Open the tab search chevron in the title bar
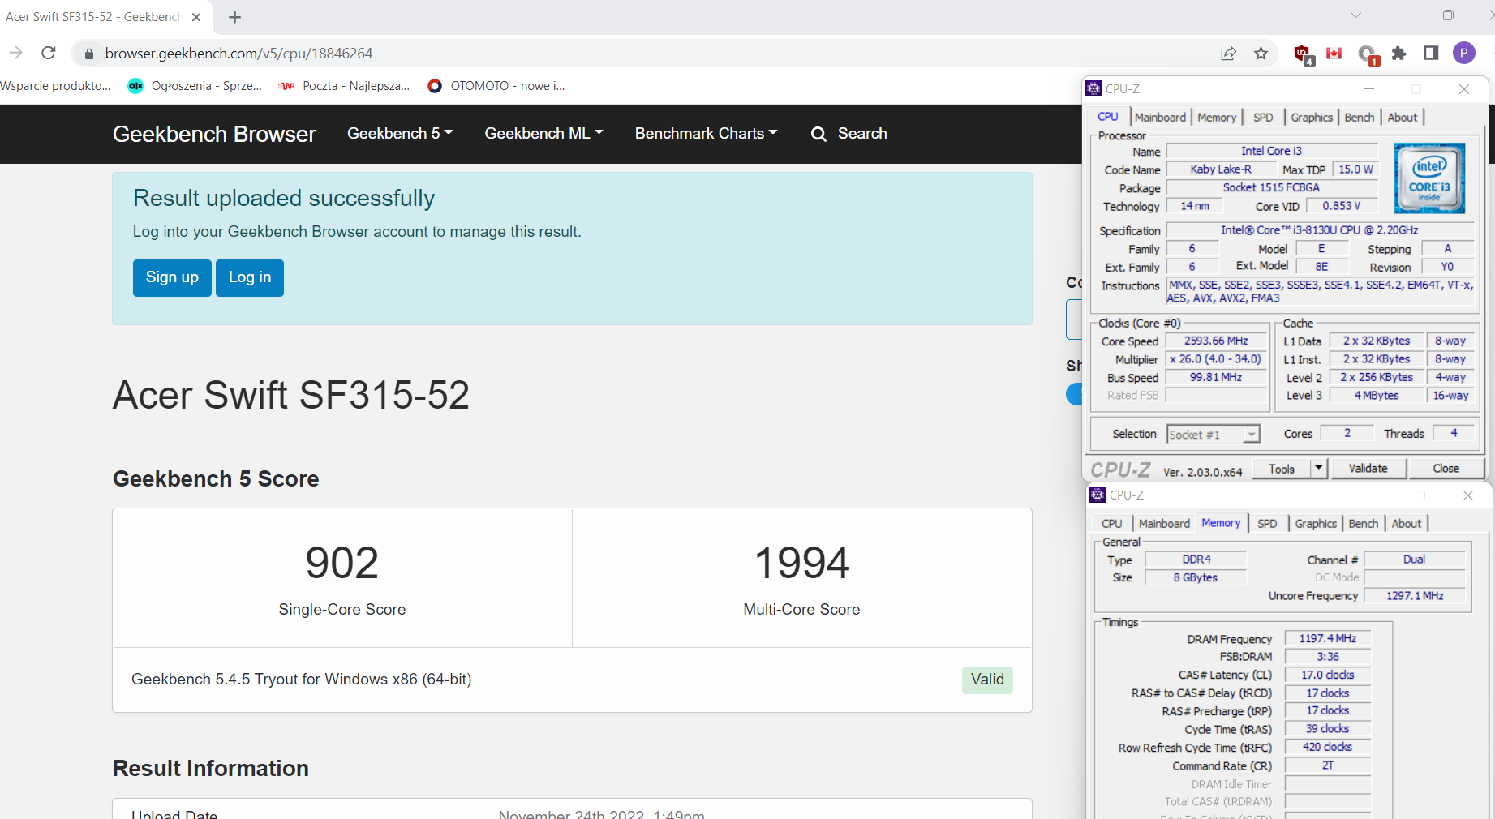This screenshot has height=819, width=1495. coord(1355,15)
